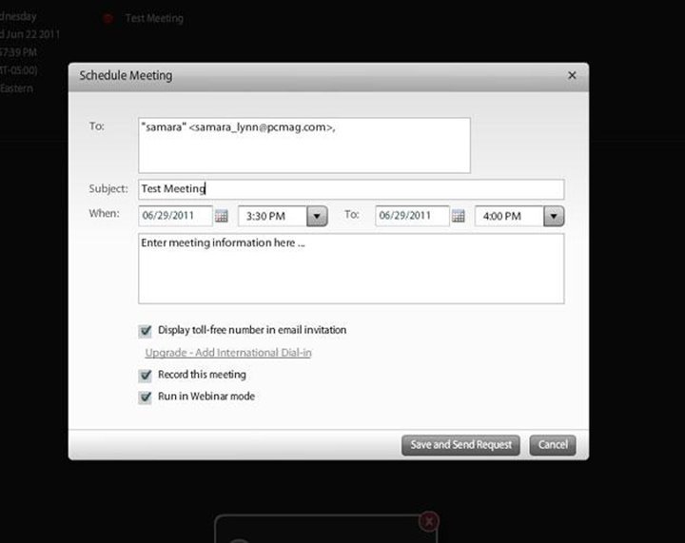Toggle Display toll-free number in email invitation
The width and height of the screenshot is (685, 543).
145,331
